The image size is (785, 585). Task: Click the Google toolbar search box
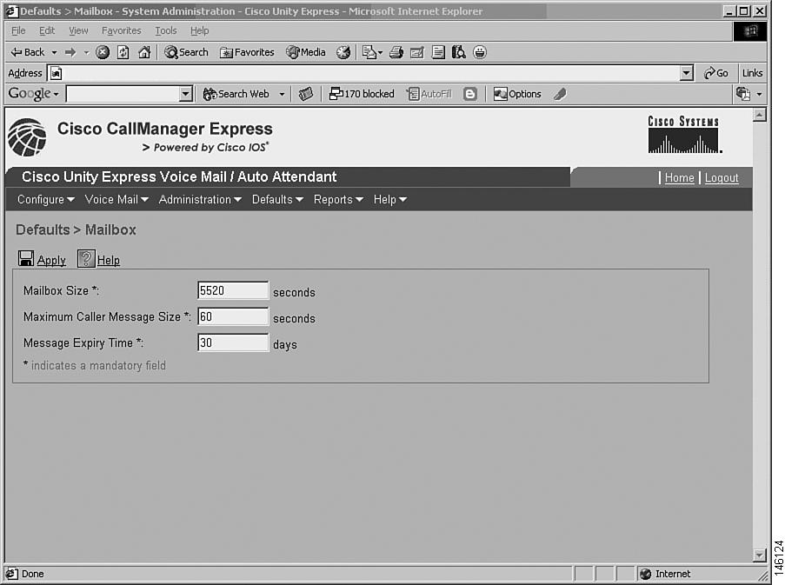pos(123,94)
